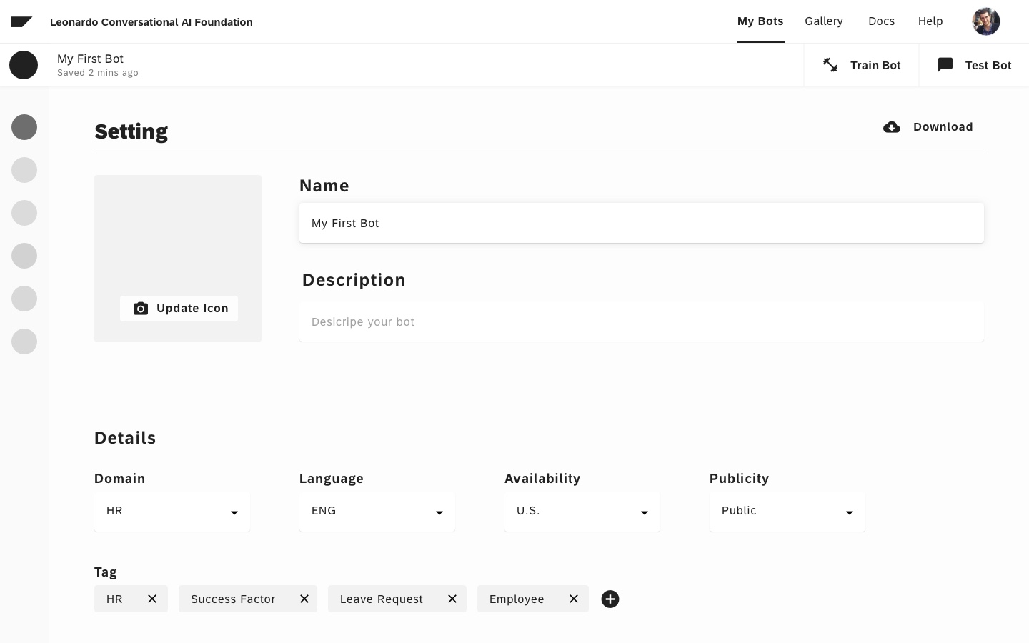
Task: Click the Success Factor tag label
Action: point(233,599)
